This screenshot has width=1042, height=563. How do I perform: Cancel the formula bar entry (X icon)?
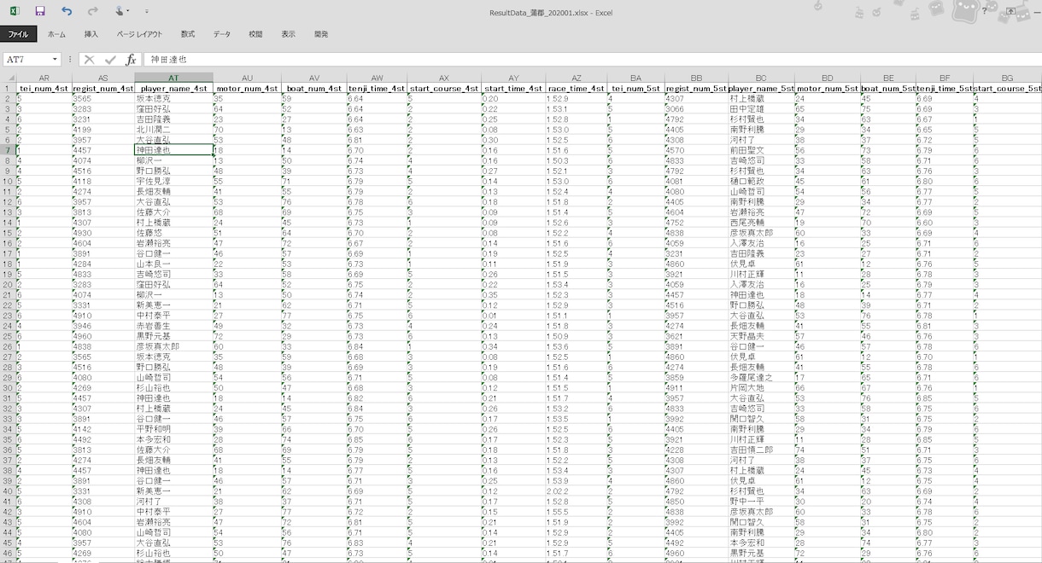click(x=89, y=60)
